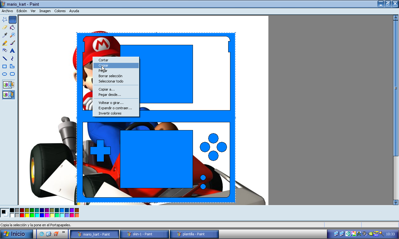Select the Rounded Rectangle tool

(12, 74)
